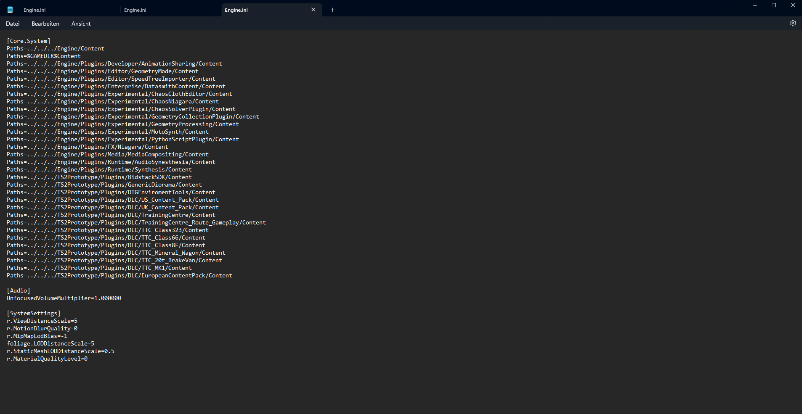The image size is (802, 414).
Task: Click the ChaosSolverPlugin path line
Action: click(x=121, y=109)
